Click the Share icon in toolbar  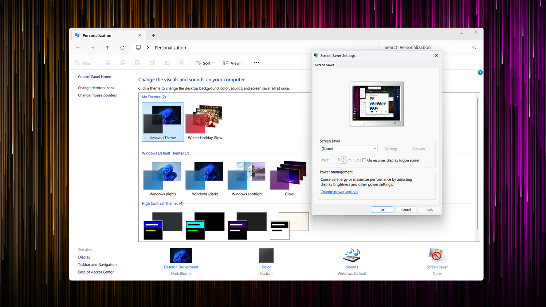167,63
